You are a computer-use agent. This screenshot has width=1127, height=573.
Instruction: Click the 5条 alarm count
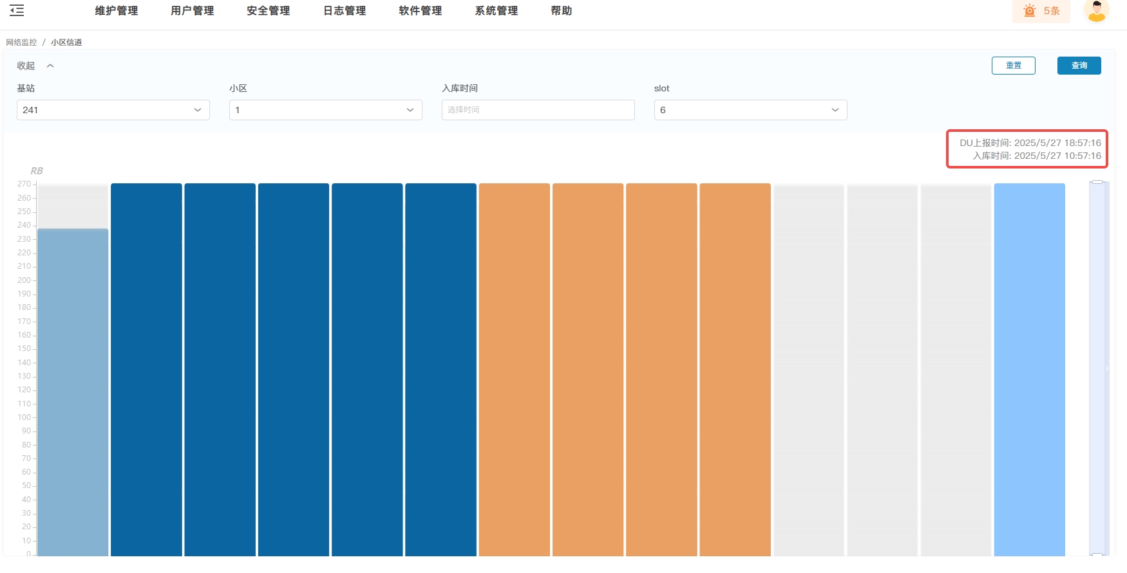pyautogui.click(x=1052, y=11)
